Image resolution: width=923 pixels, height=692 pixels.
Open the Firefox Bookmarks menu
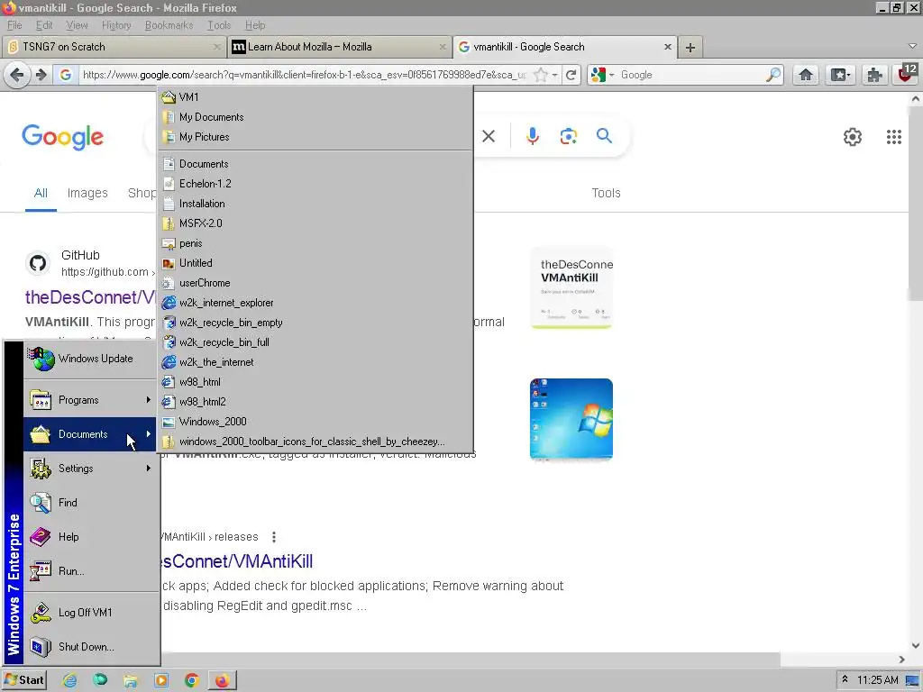click(169, 25)
